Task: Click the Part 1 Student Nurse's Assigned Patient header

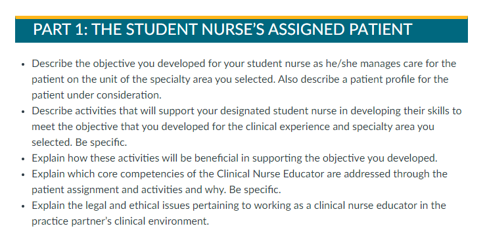Action: click(x=241, y=30)
